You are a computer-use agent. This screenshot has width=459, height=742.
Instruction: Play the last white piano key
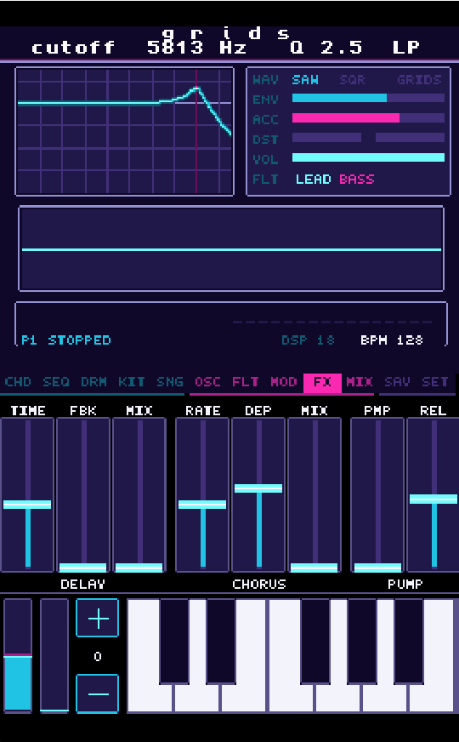click(432, 696)
